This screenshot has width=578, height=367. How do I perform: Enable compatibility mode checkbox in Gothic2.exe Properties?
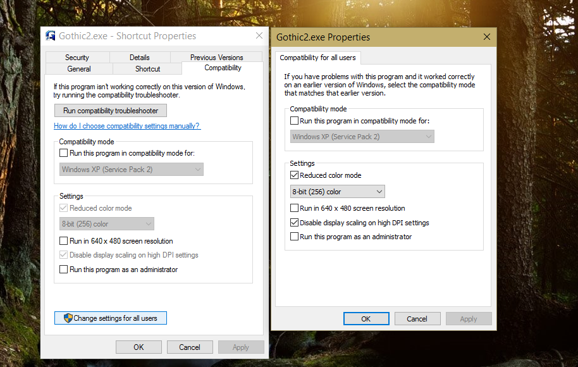(294, 121)
